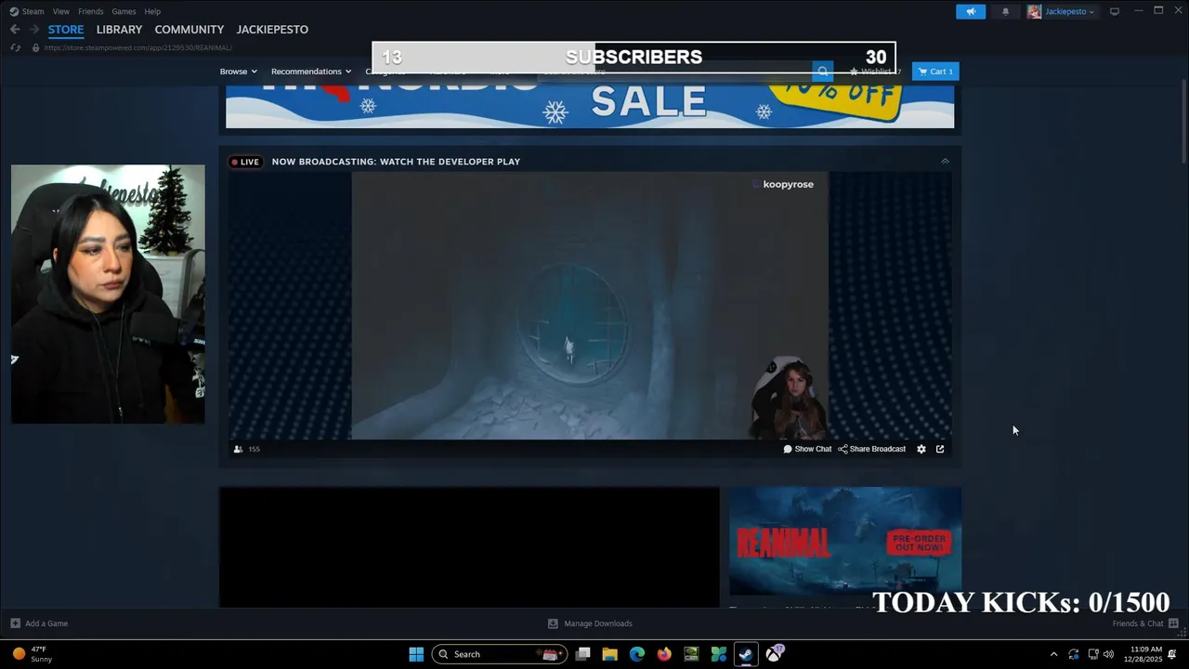This screenshot has height=669, width=1189.
Task: Open Manage Downloads
Action: coord(590,623)
